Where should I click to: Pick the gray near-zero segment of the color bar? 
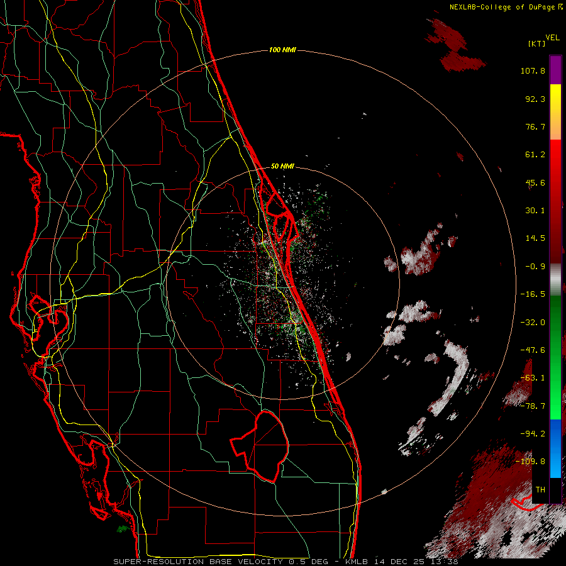(x=555, y=279)
